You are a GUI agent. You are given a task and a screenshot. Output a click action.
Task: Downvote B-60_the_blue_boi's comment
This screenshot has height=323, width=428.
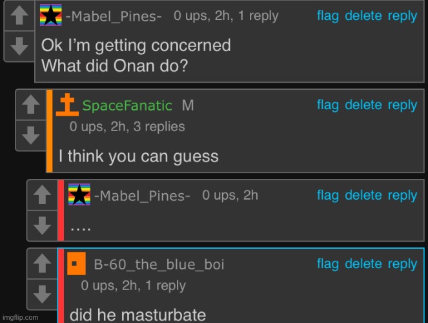point(43,294)
